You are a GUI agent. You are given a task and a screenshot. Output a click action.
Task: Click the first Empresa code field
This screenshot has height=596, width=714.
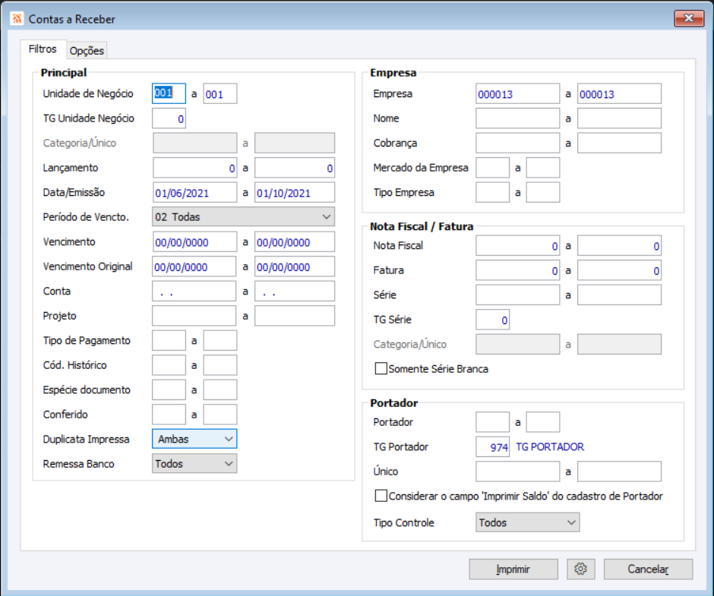(517, 94)
